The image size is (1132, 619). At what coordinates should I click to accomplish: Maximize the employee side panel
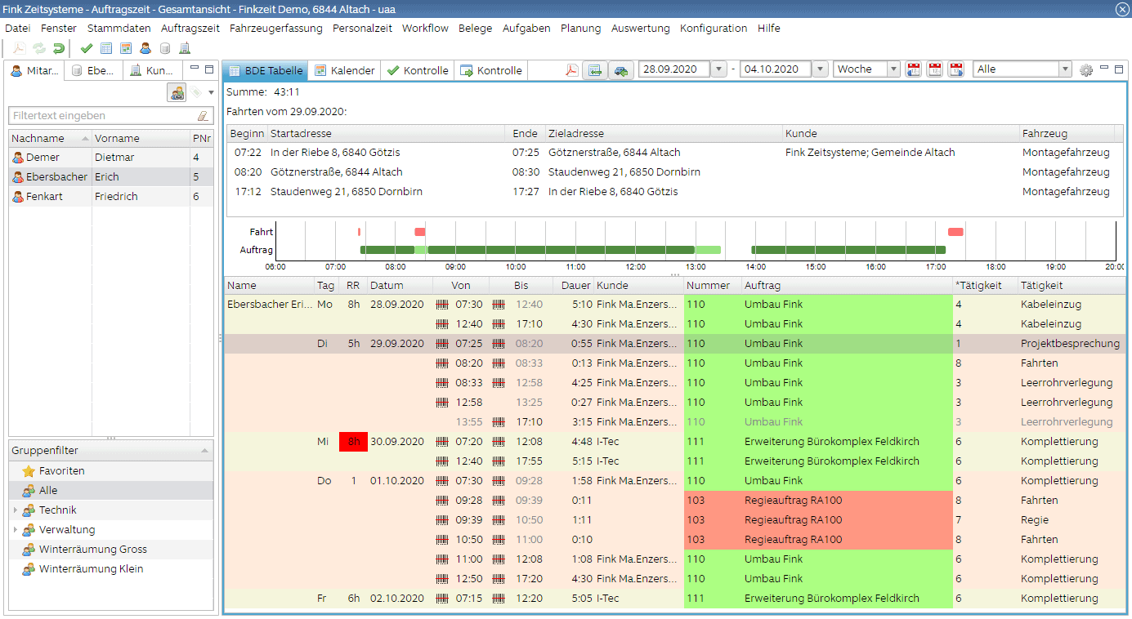(209, 70)
